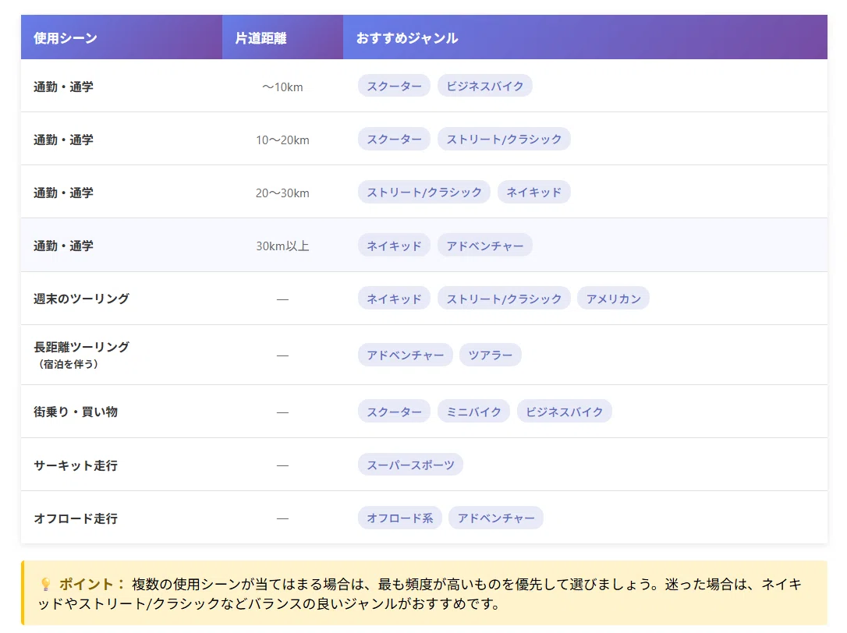Image resolution: width=847 pixels, height=633 pixels.
Task: Click the 使用シーン column header
Action: 122,37
